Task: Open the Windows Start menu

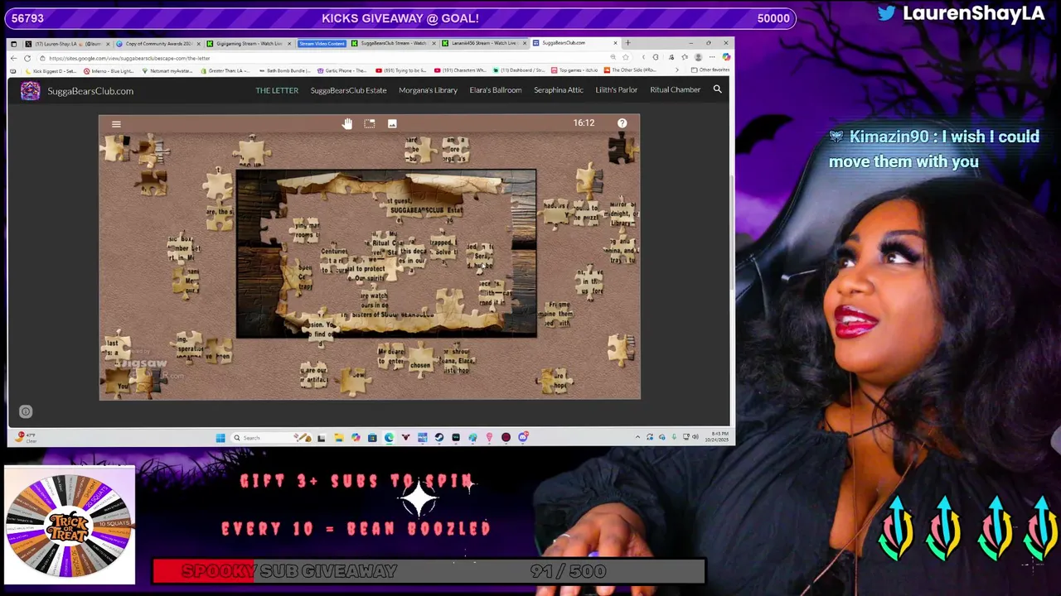Action: (220, 437)
